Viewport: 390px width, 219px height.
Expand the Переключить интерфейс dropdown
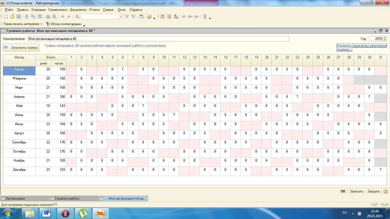click(41, 24)
